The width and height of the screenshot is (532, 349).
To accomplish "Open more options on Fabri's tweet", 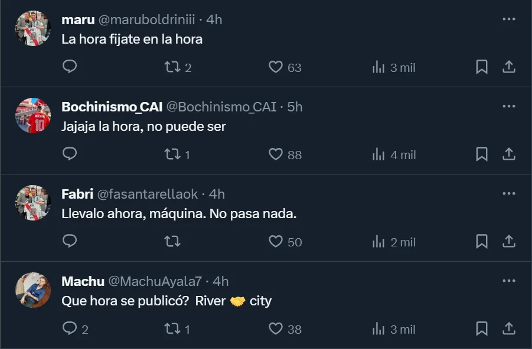I will 508,194.
